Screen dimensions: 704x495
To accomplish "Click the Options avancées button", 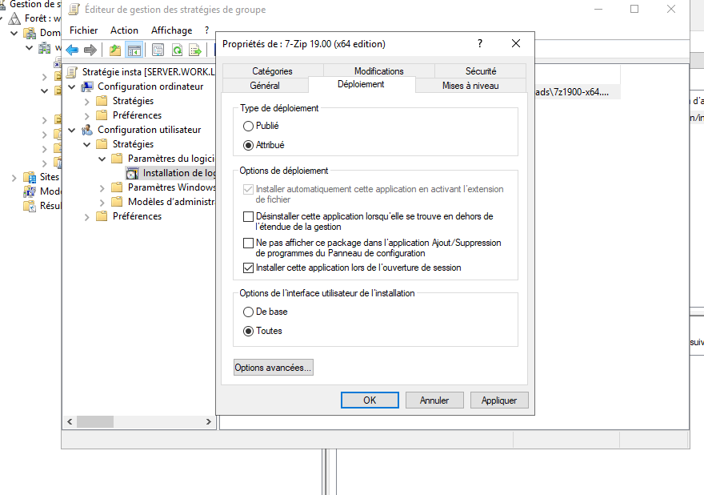I will click(273, 368).
